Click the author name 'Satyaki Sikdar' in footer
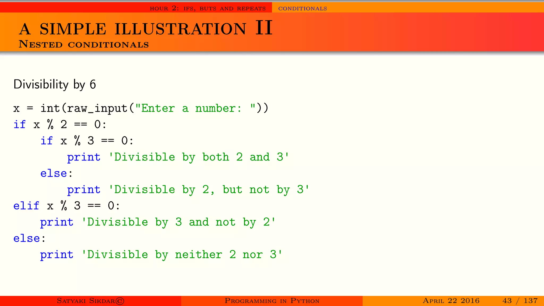This screenshot has width=544, height=306. [x=91, y=301]
